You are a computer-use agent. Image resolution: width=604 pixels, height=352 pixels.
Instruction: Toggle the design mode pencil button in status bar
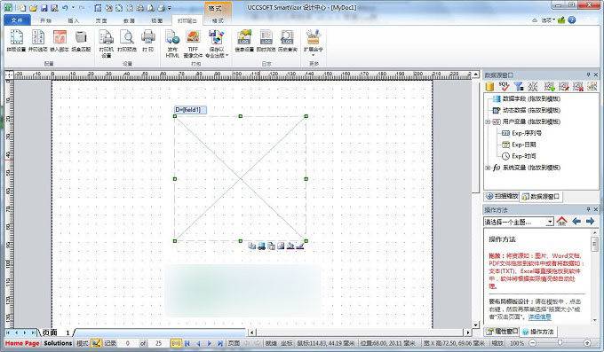tap(96, 343)
